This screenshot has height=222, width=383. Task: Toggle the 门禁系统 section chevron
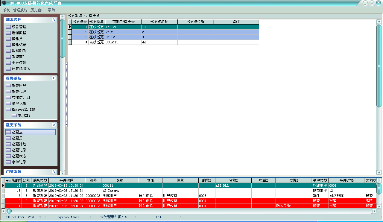tap(54, 172)
